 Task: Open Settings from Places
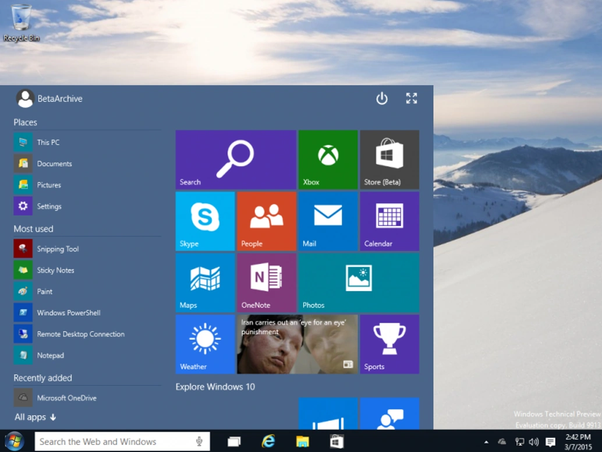coord(87,206)
